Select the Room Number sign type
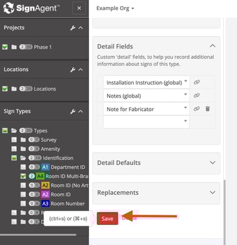The image size is (237, 245). 68,204
